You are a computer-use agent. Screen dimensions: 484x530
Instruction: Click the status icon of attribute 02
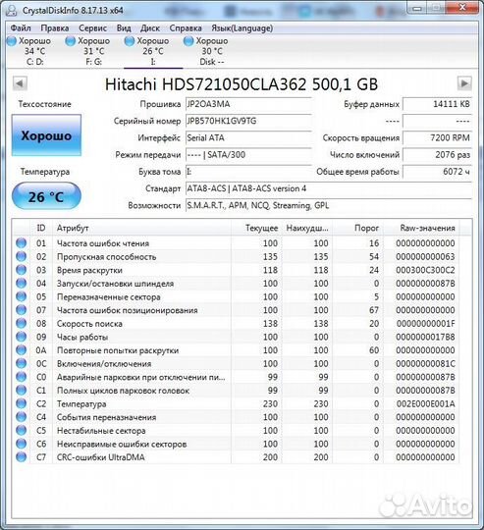[x=21, y=256]
